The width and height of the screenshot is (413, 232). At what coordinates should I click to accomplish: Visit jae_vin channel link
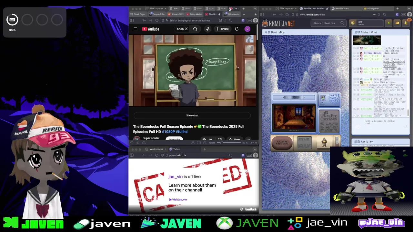pyautogui.click(x=178, y=199)
